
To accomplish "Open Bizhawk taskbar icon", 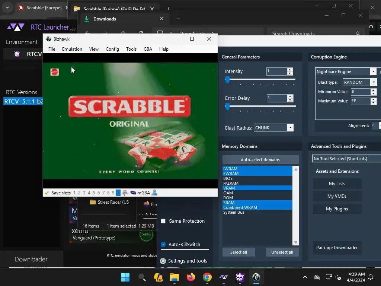I will click(256, 277).
